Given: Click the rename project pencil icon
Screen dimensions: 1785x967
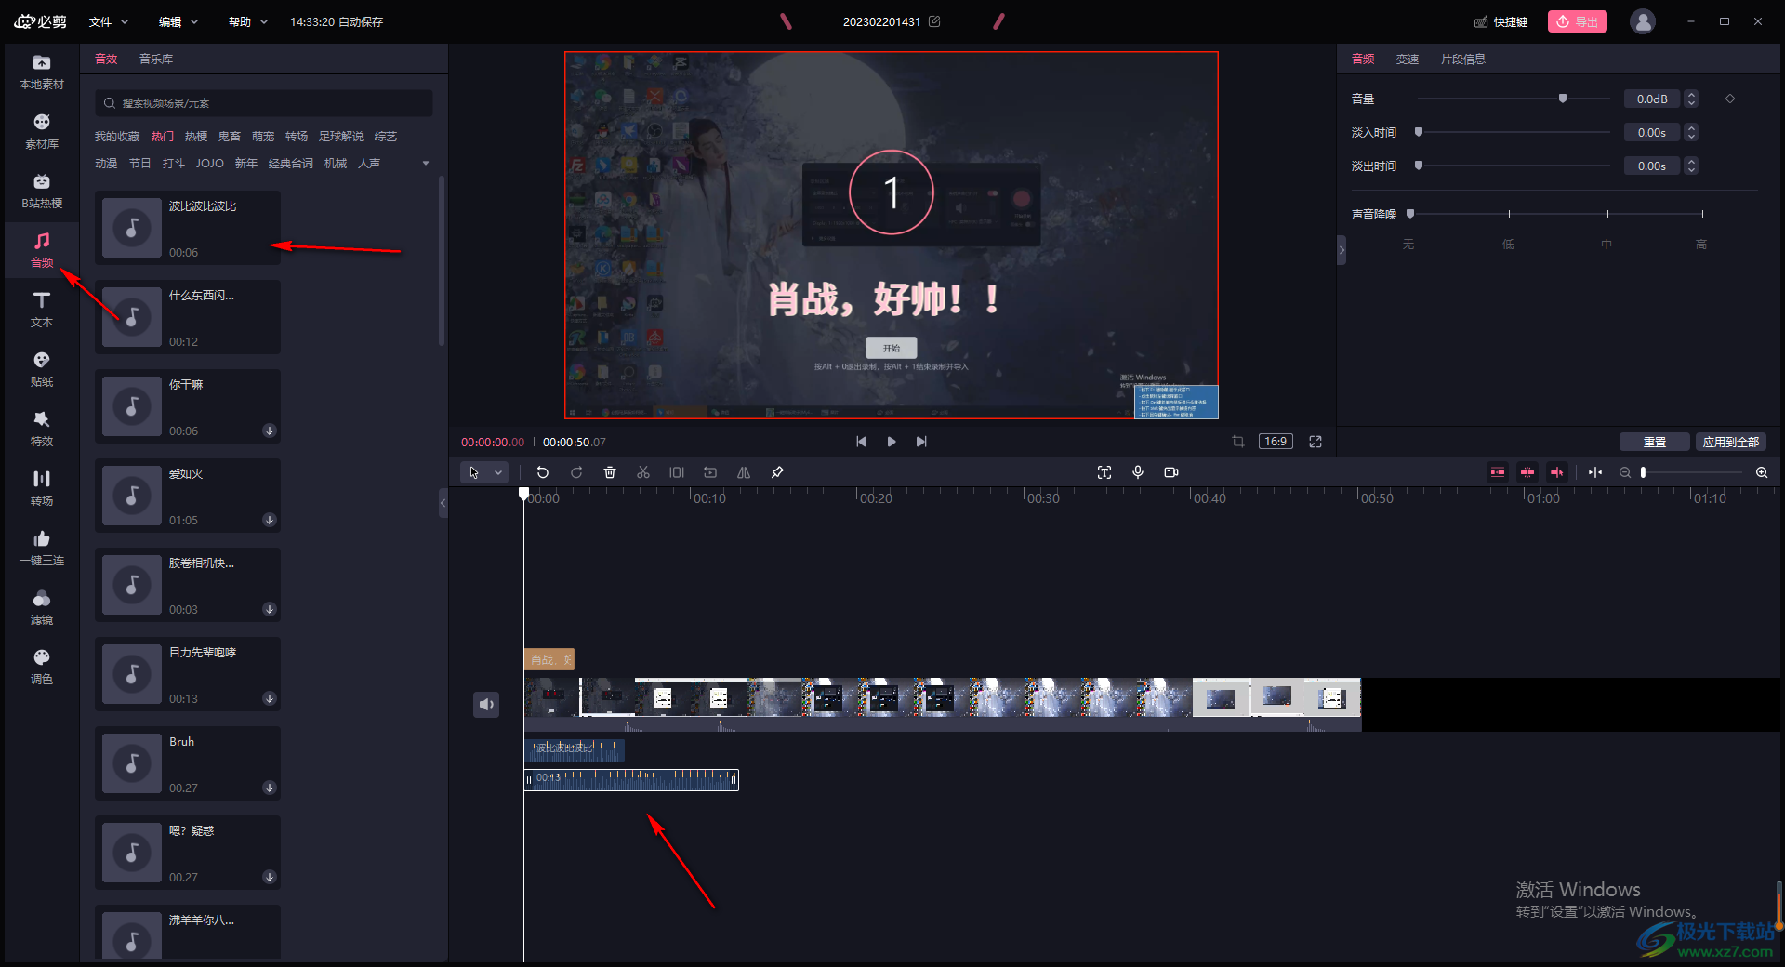Looking at the screenshot, I should (x=934, y=21).
